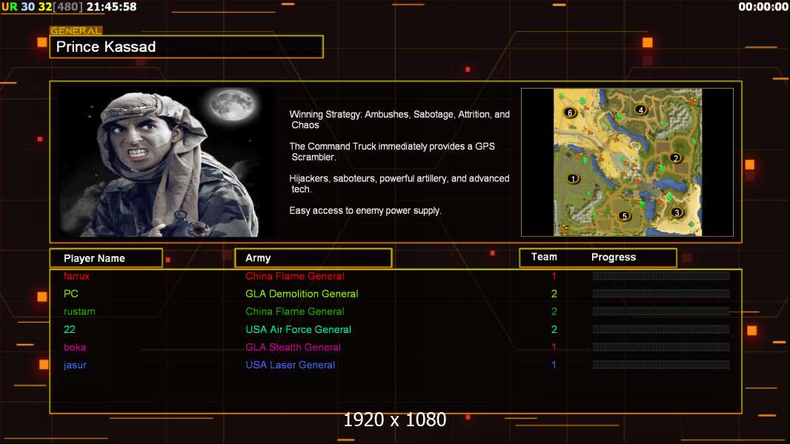Click the Command Truck GPS Scrambler text
Screen dimensions: 790x444
(x=392, y=152)
